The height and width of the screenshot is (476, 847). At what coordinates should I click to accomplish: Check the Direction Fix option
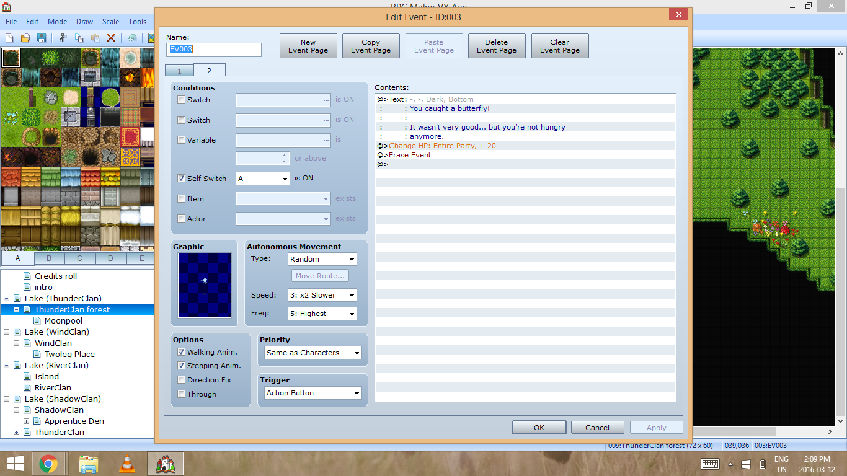tap(181, 380)
